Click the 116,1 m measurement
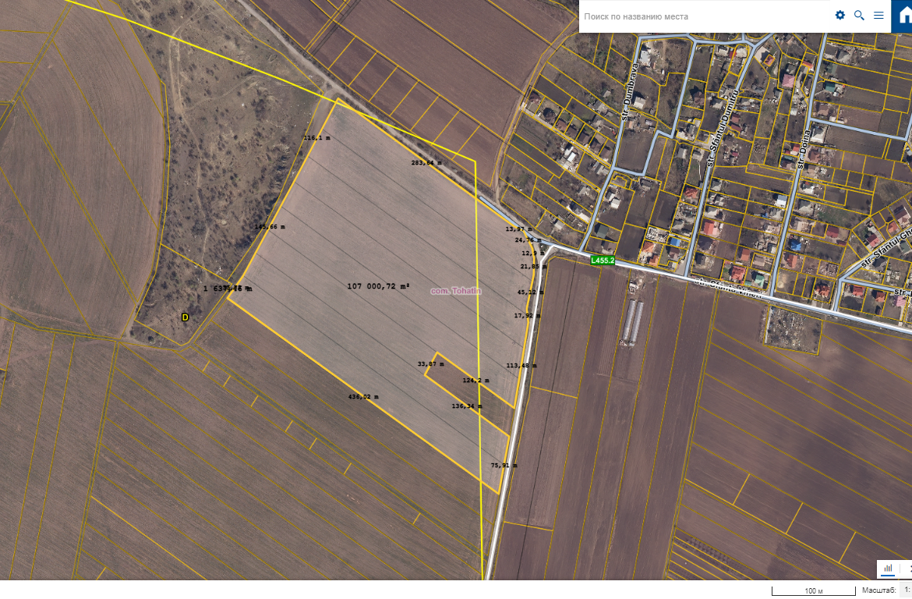Image resolution: width=912 pixels, height=599 pixels. (x=316, y=138)
